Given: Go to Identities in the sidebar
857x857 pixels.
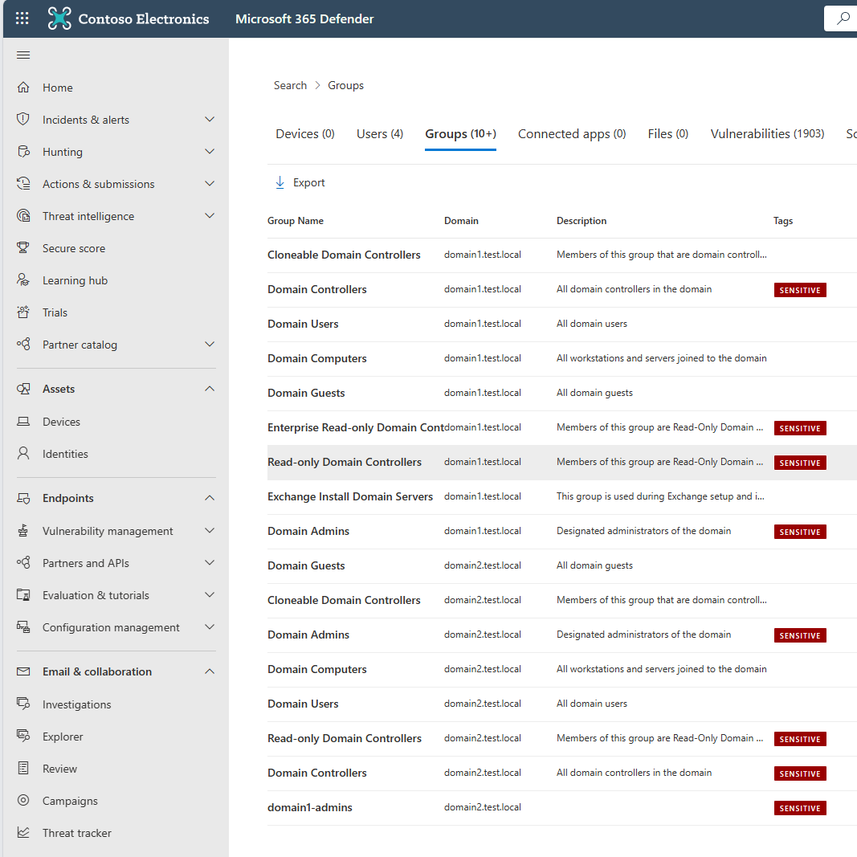Looking at the screenshot, I should (65, 454).
